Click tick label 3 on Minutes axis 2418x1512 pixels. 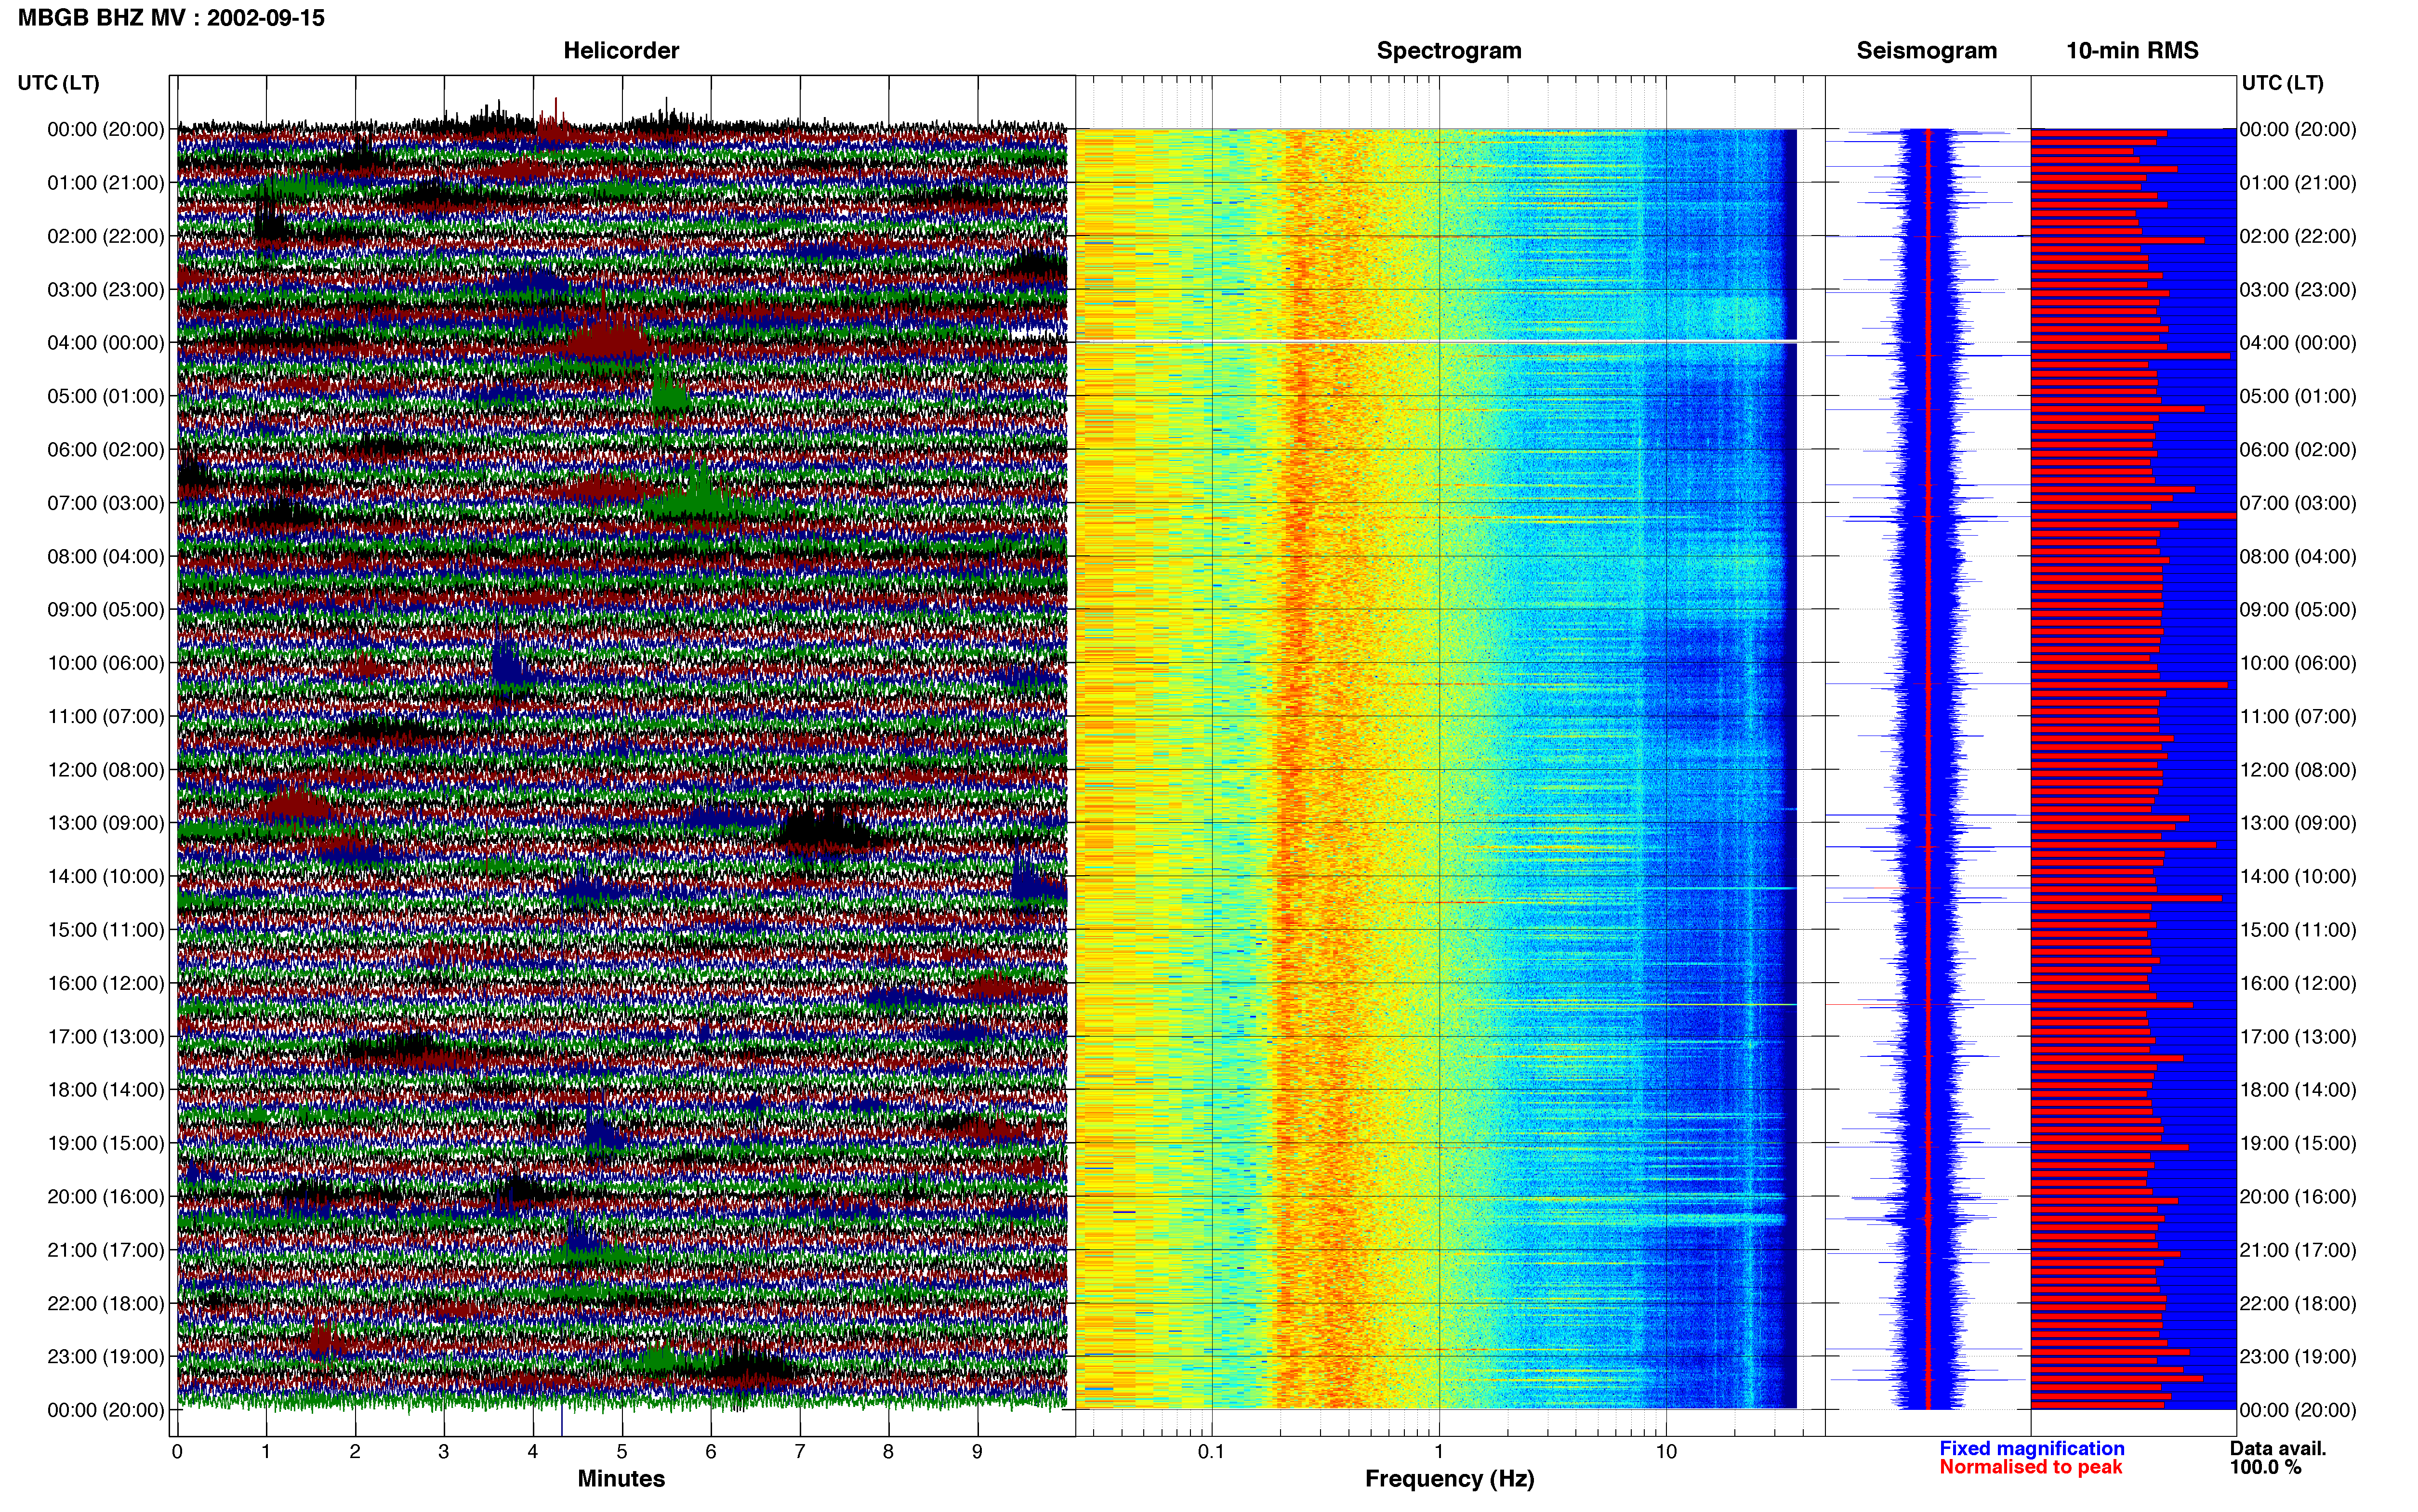444,1452
